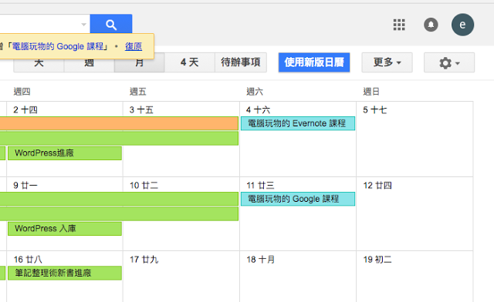Click the 復原 undo link
The height and width of the screenshot is (302, 494).
click(134, 46)
